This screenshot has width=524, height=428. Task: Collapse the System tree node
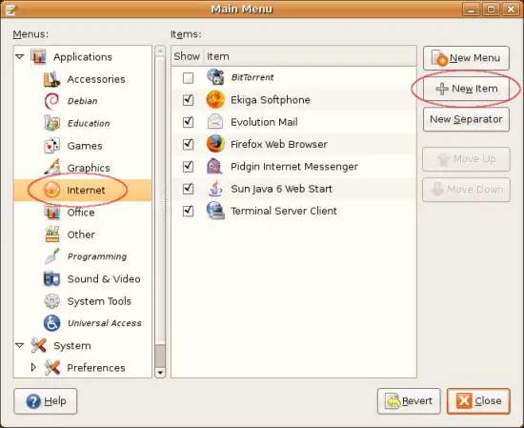point(20,345)
